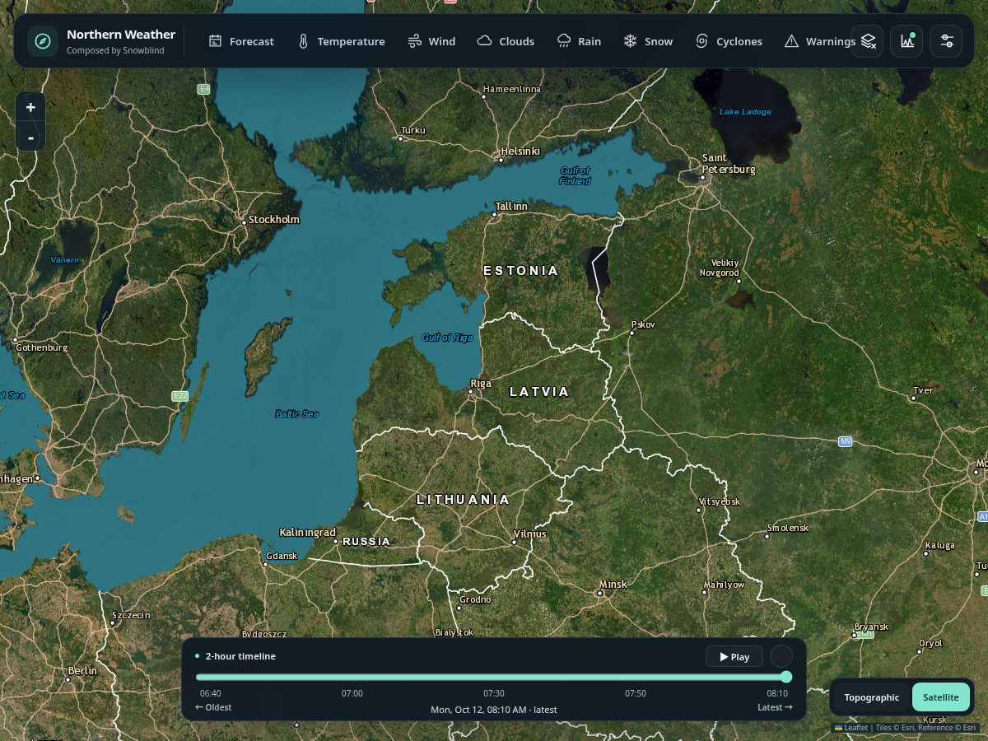Jump to Oldest frame
Screen dimensions: 988x741
coord(213,707)
